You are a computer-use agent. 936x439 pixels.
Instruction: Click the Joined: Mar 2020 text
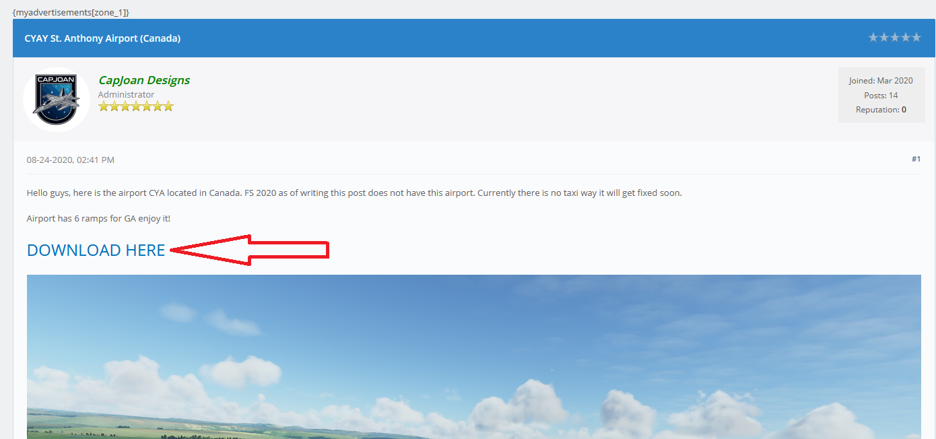tap(881, 81)
